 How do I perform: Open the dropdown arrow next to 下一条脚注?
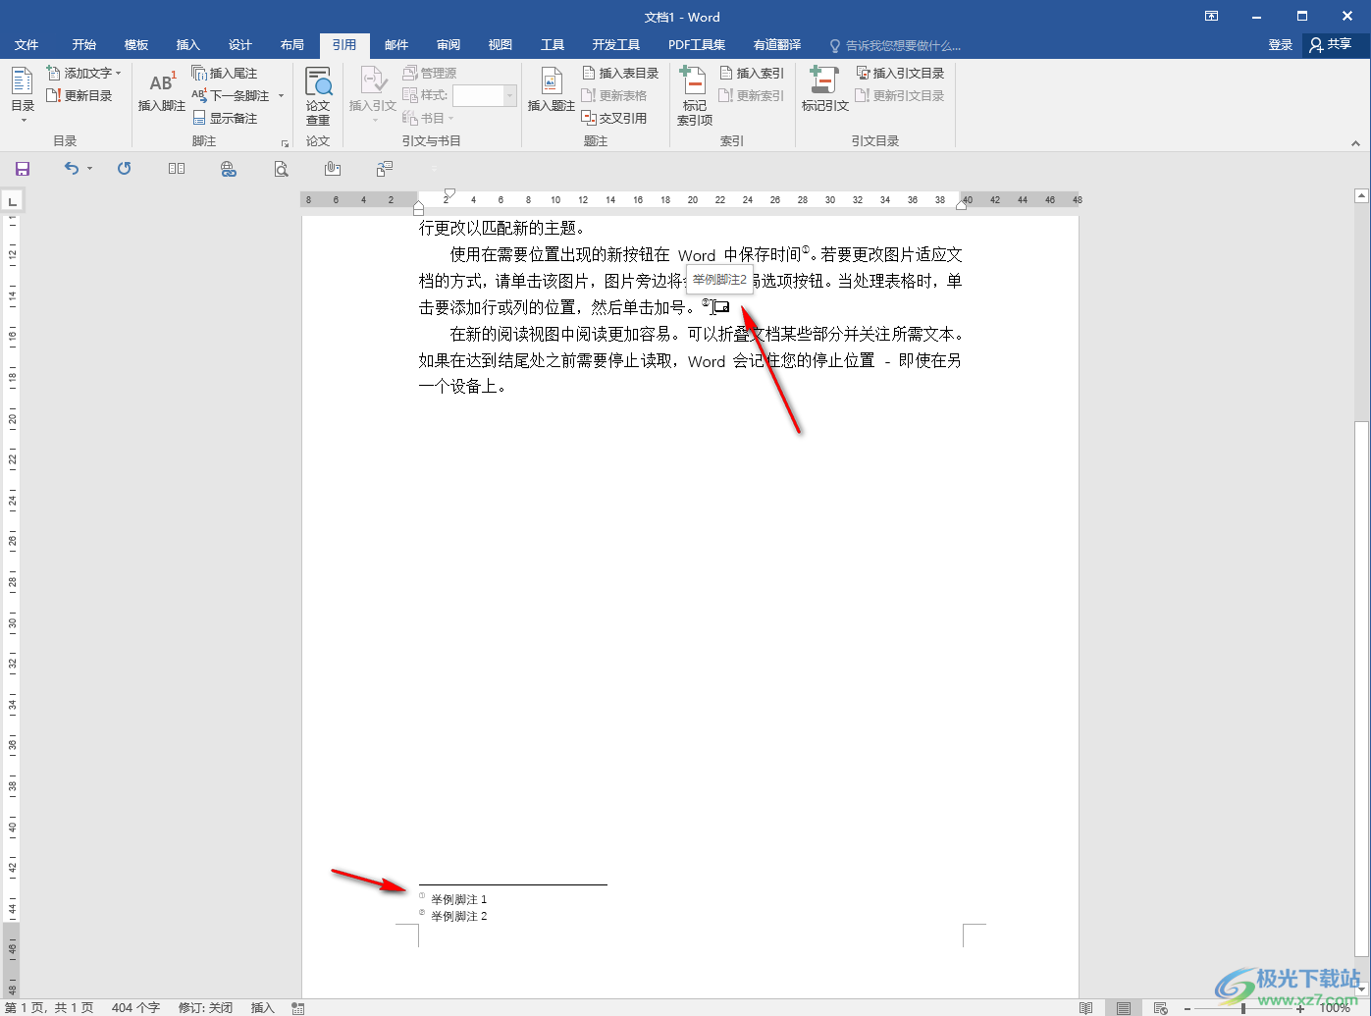281,95
